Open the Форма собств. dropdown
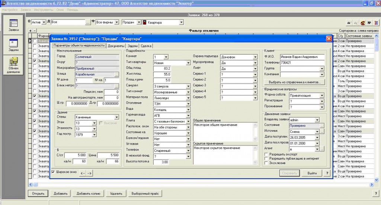 (x=321, y=95)
